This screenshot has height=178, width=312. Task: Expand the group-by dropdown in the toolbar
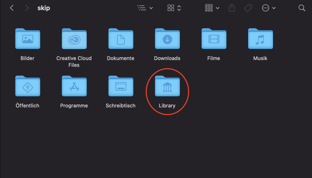point(212,8)
